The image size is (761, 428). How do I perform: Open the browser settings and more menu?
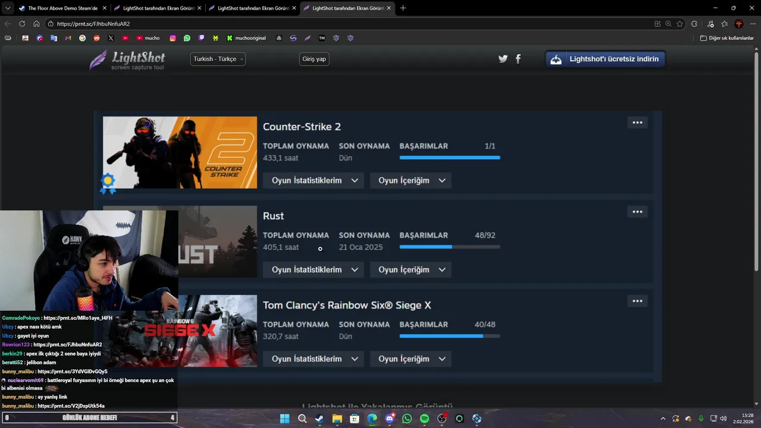pyautogui.click(x=753, y=24)
